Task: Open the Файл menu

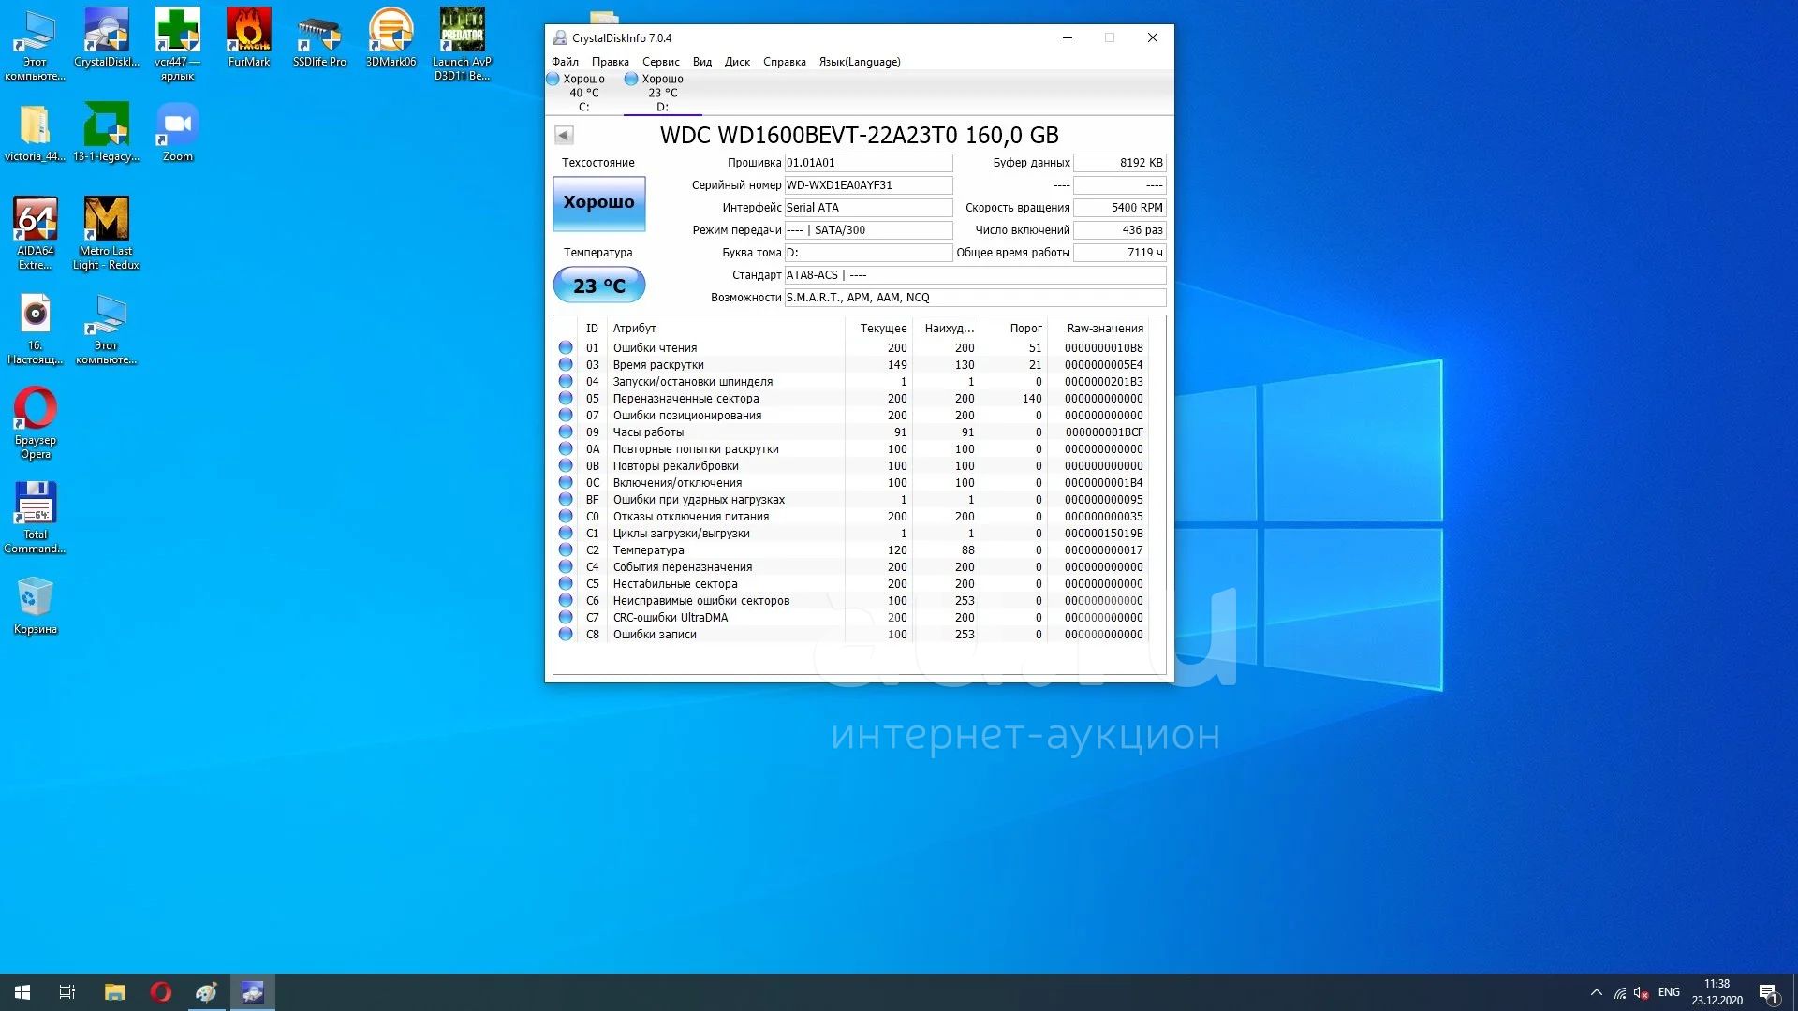Action: tap(565, 62)
